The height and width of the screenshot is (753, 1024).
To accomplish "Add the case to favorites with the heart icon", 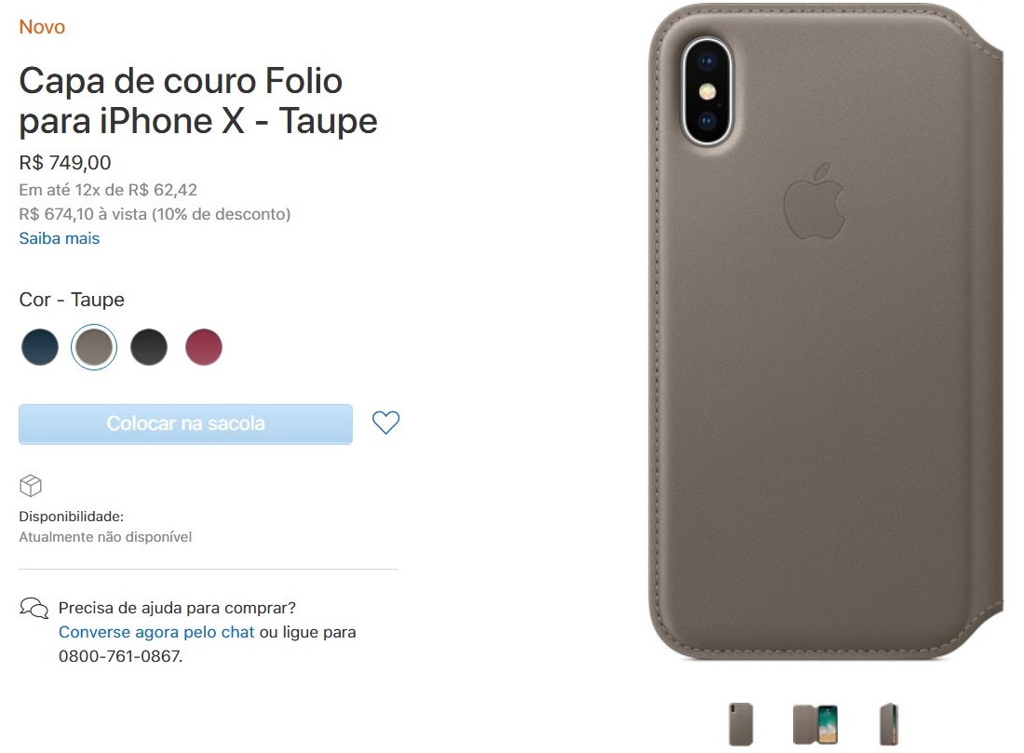I will click(385, 423).
